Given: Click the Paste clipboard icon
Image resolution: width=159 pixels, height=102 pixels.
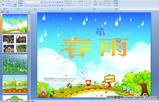Looking at the screenshot, I should click(x=3, y=2).
